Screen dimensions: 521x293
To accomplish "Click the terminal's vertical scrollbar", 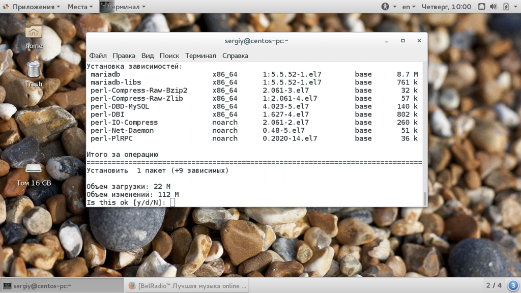I will (425, 198).
